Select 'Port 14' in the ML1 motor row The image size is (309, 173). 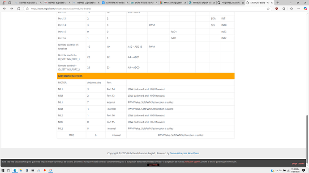pyautogui.click(x=116, y=89)
